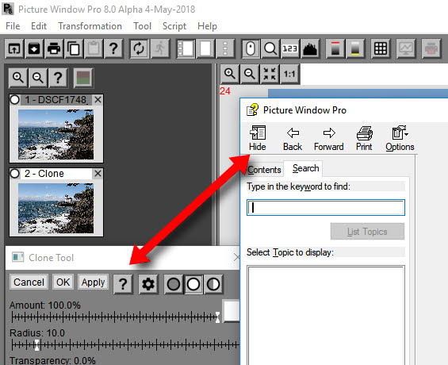Click the yellow-bottomed gradient icon
The width and height of the screenshot is (448, 365).
(x=355, y=48)
